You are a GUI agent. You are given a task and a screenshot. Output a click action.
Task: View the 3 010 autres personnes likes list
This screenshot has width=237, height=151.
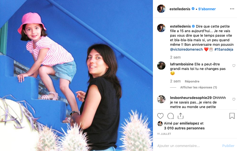pyautogui.click(x=184, y=128)
